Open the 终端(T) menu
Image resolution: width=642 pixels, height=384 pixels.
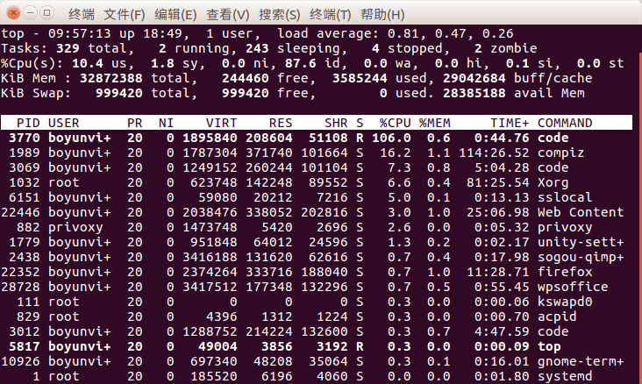[331, 14]
